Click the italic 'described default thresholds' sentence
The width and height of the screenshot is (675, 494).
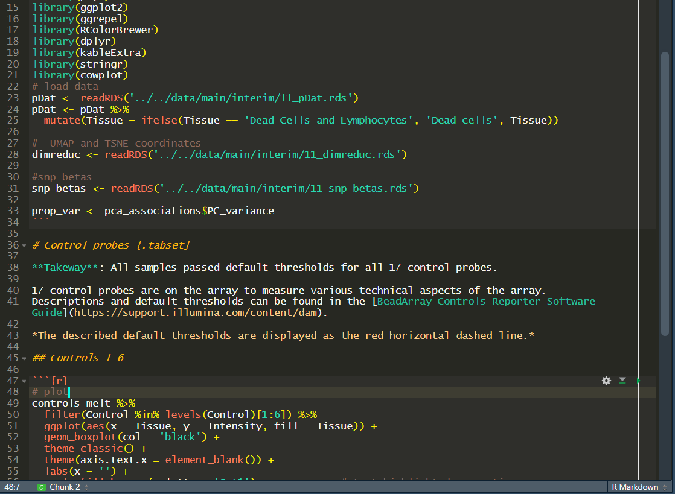click(283, 336)
